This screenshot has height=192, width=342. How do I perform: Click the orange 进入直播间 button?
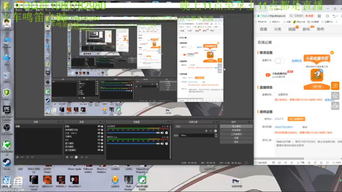tap(296, 119)
